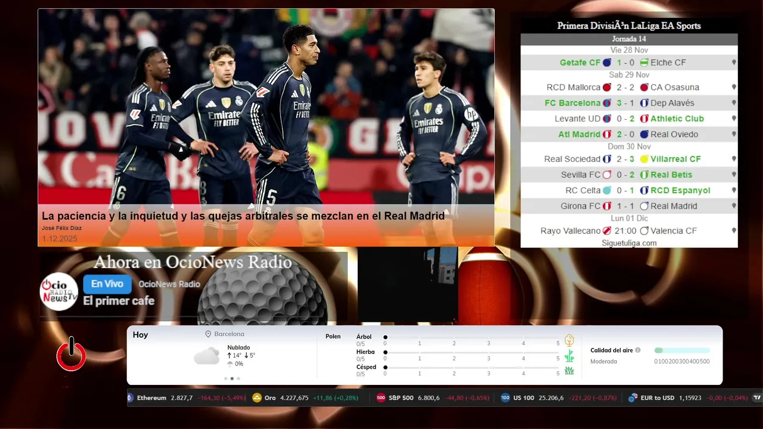Click the El primer cafe program title

click(119, 301)
